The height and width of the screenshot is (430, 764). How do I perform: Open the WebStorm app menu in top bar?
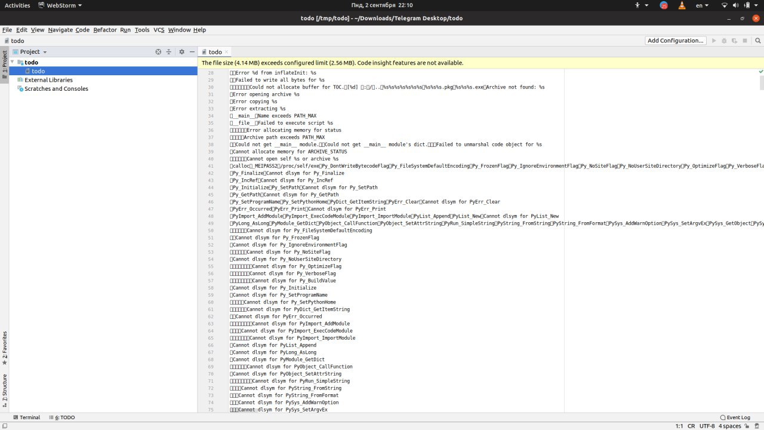[60, 5]
